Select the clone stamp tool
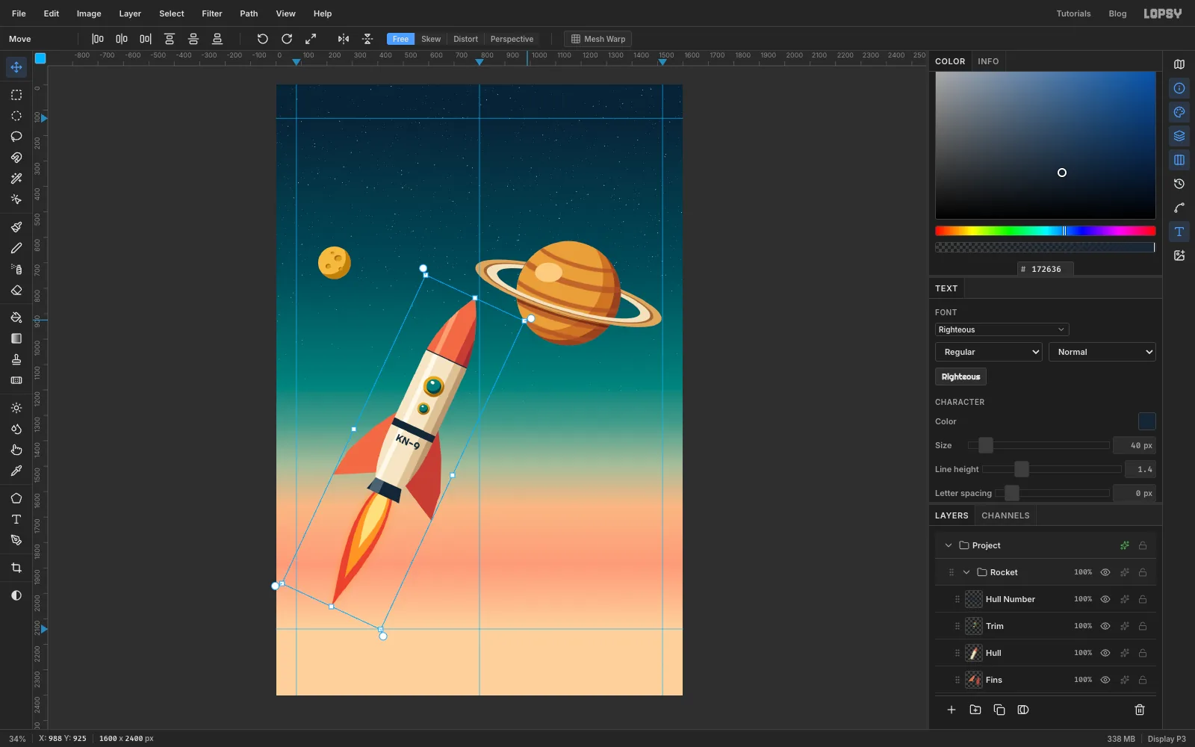This screenshot has width=1195, height=747. click(16, 359)
